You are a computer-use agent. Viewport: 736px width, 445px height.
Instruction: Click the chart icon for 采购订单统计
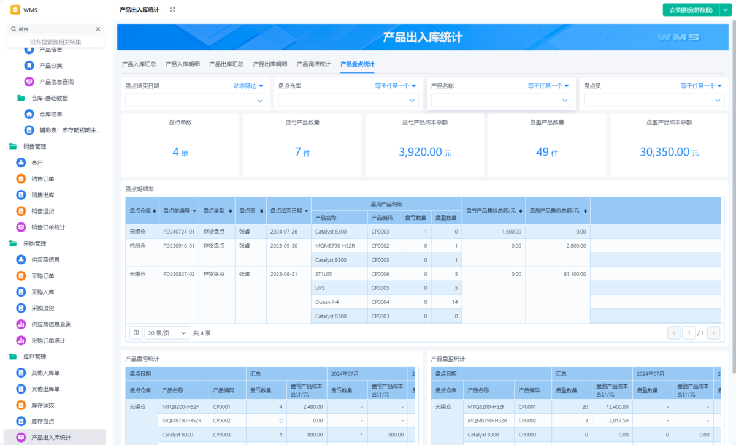tap(21, 340)
